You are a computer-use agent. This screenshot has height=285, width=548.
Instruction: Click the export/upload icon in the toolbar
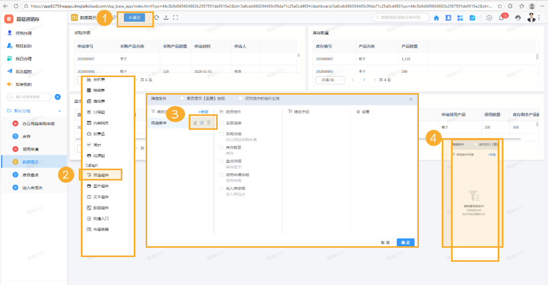[166, 18]
